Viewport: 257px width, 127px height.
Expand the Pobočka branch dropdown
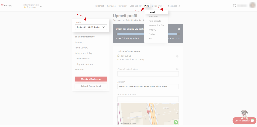tap(91, 27)
